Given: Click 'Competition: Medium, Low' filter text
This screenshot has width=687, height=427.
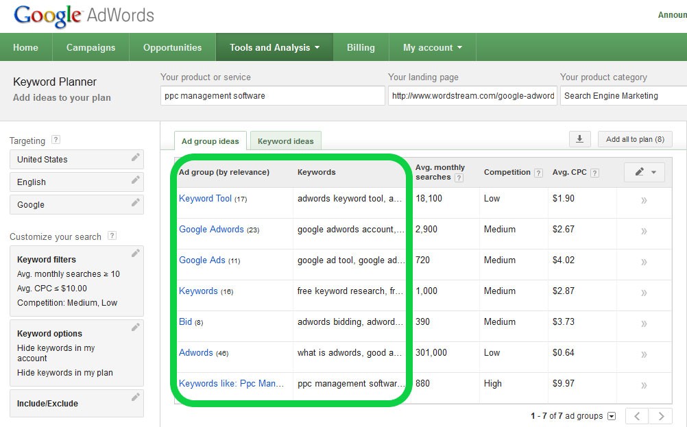Looking at the screenshot, I should pyautogui.click(x=67, y=303).
